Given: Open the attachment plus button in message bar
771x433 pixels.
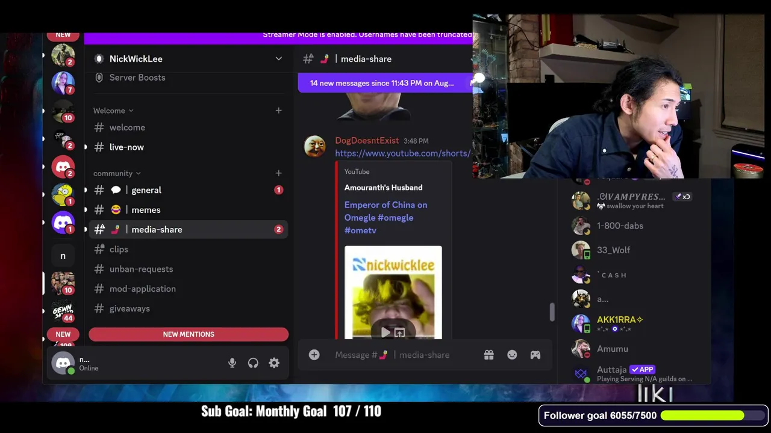Looking at the screenshot, I should click(x=314, y=355).
